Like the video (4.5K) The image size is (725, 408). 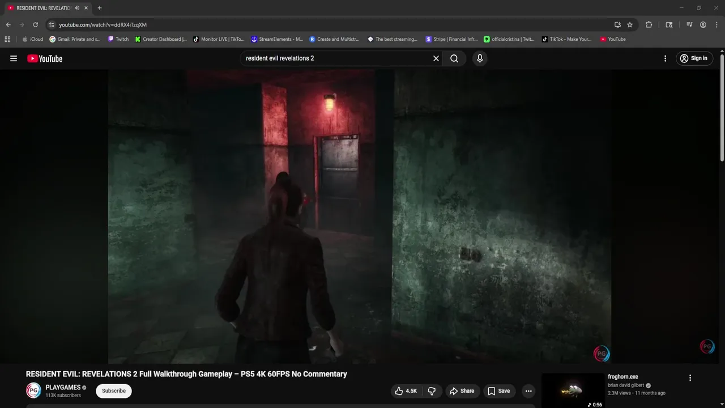pyautogui.click(x=406, y=391)
